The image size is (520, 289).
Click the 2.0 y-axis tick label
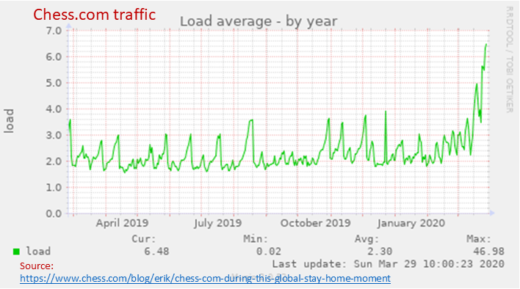click(54, 161)
